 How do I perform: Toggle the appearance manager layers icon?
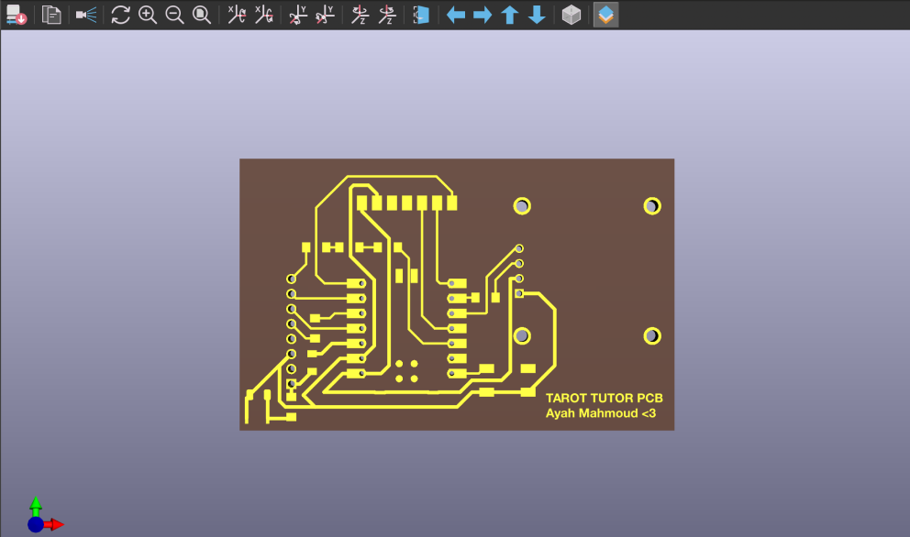click(605, 15)
